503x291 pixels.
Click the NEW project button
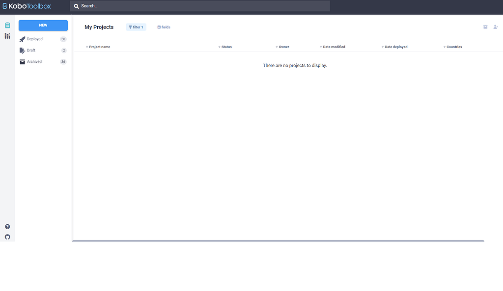pyautogui.click(x=43, y=25)
